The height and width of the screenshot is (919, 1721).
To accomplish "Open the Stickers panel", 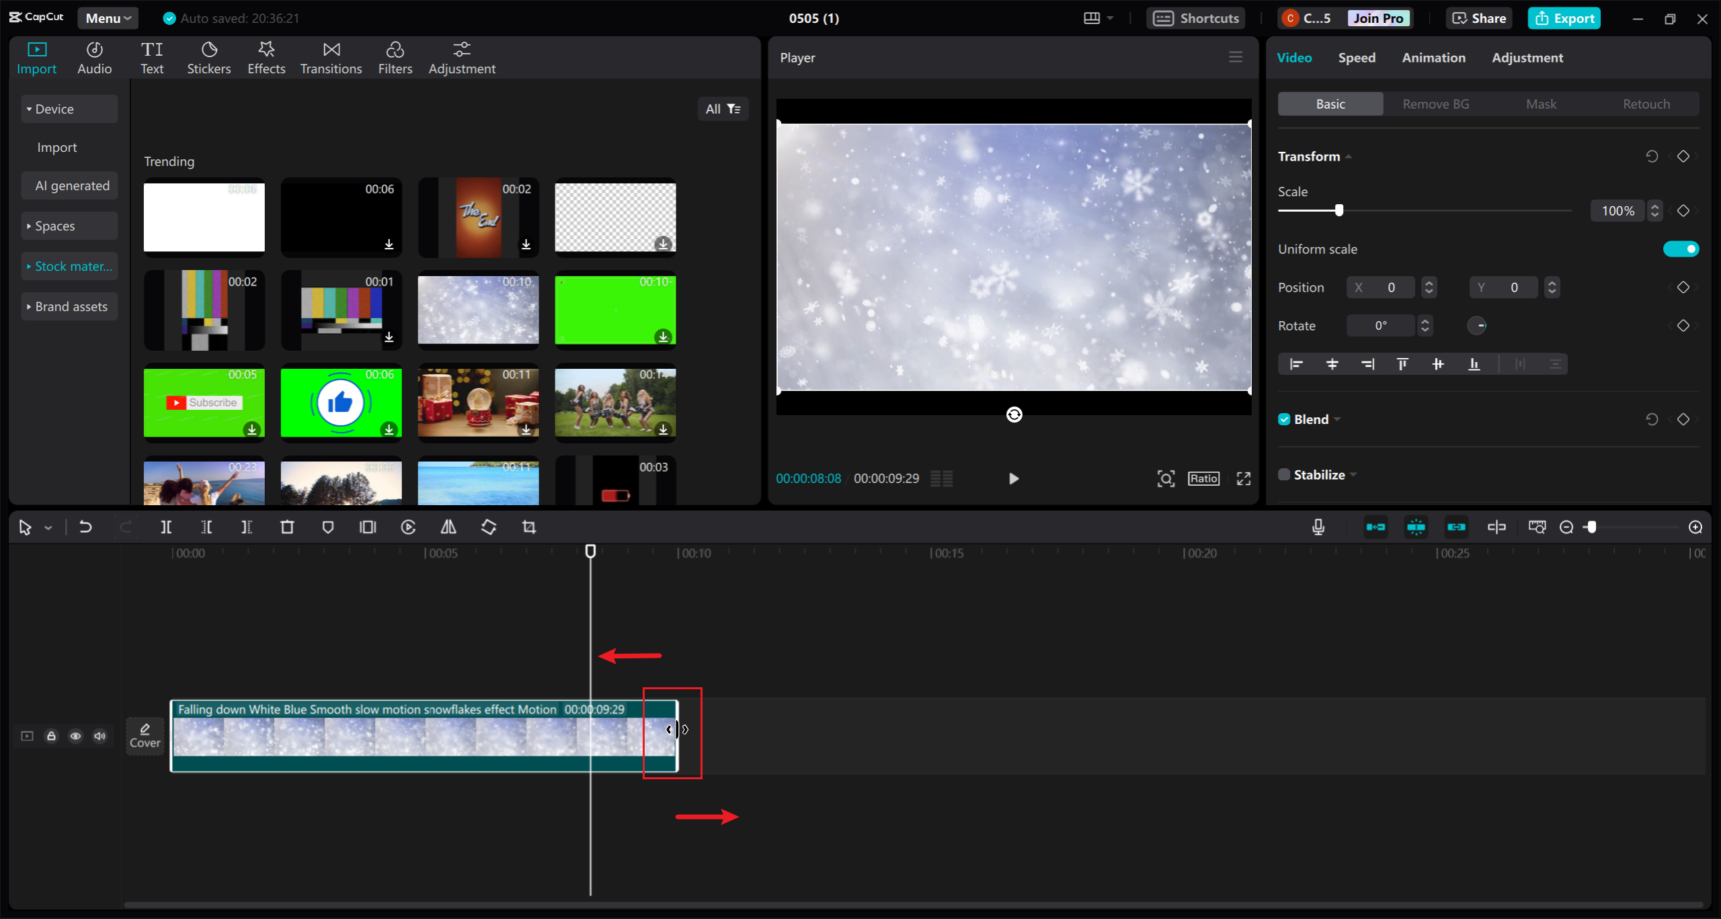I will (x=209, y=57).
